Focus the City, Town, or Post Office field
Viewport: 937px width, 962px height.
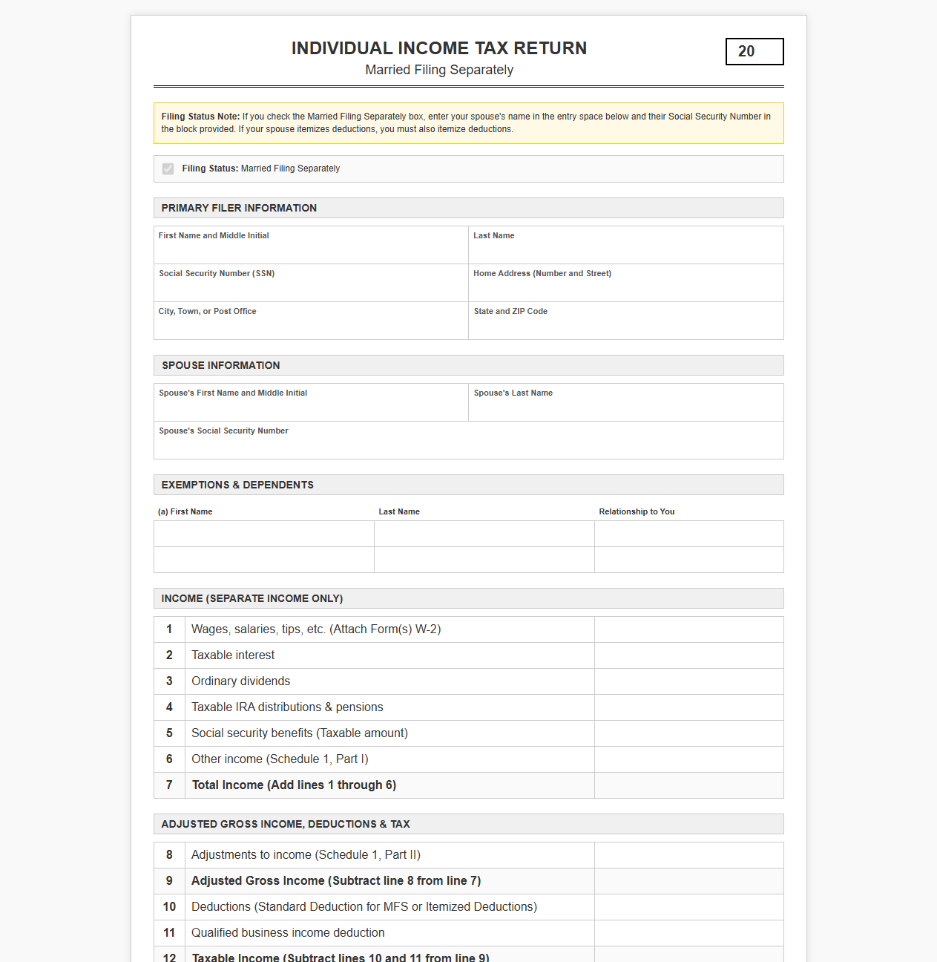pyautogui.click(x=311, y=321)
